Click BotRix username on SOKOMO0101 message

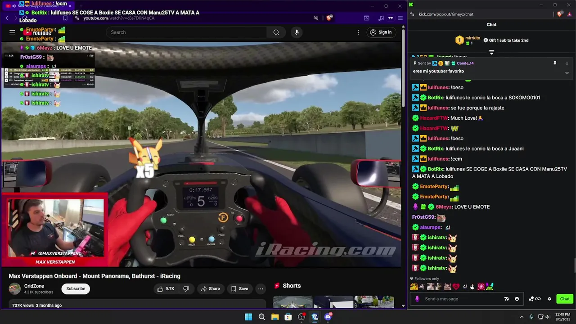coord(436,98)
